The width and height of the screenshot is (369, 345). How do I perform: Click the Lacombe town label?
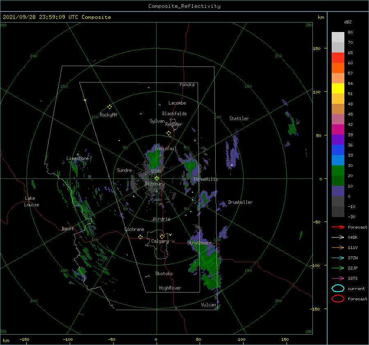[x=177, y=103]
